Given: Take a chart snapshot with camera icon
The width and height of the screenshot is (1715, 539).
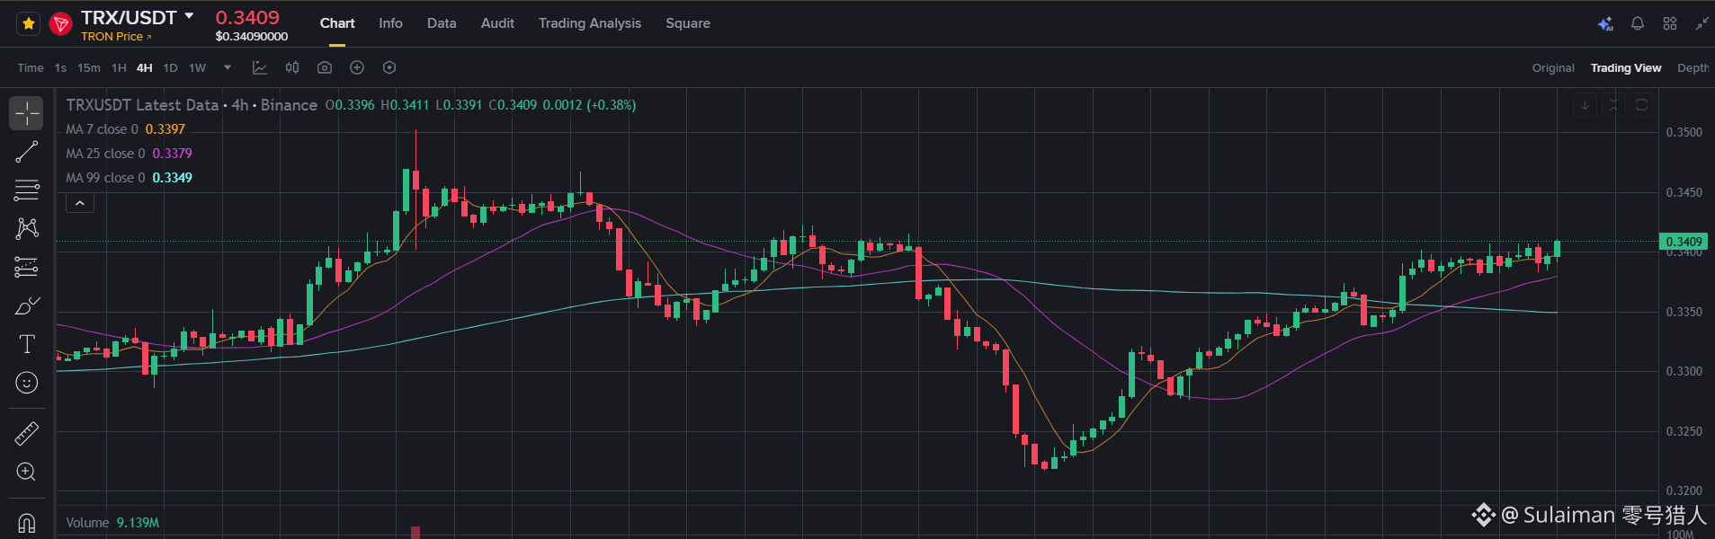Looking at the screenshot, I should click(x=325, y=67).
